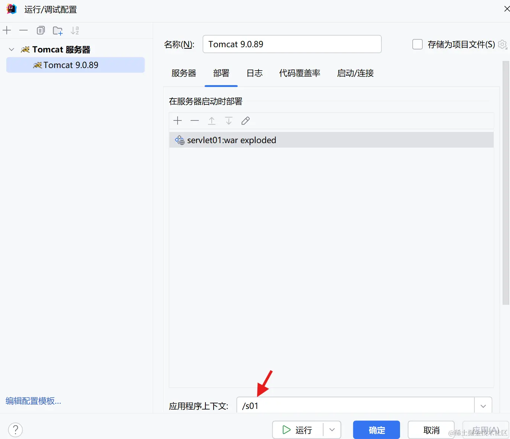510x439 pixels.
Task: Switch to the 代码覆盖率 tab
Action: (x=299, y=73)
